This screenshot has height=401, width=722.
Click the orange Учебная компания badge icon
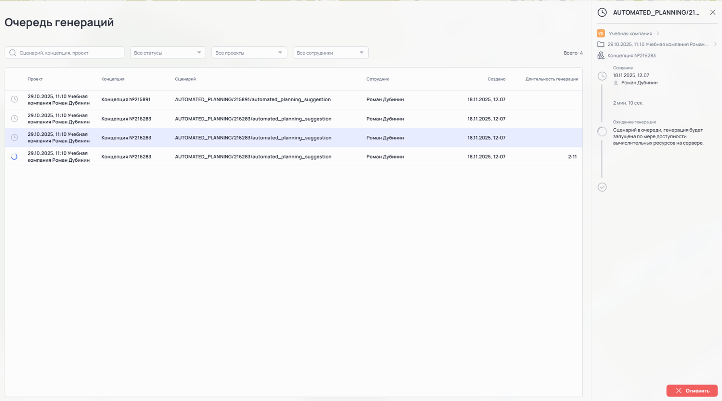[x=601, y=33]
